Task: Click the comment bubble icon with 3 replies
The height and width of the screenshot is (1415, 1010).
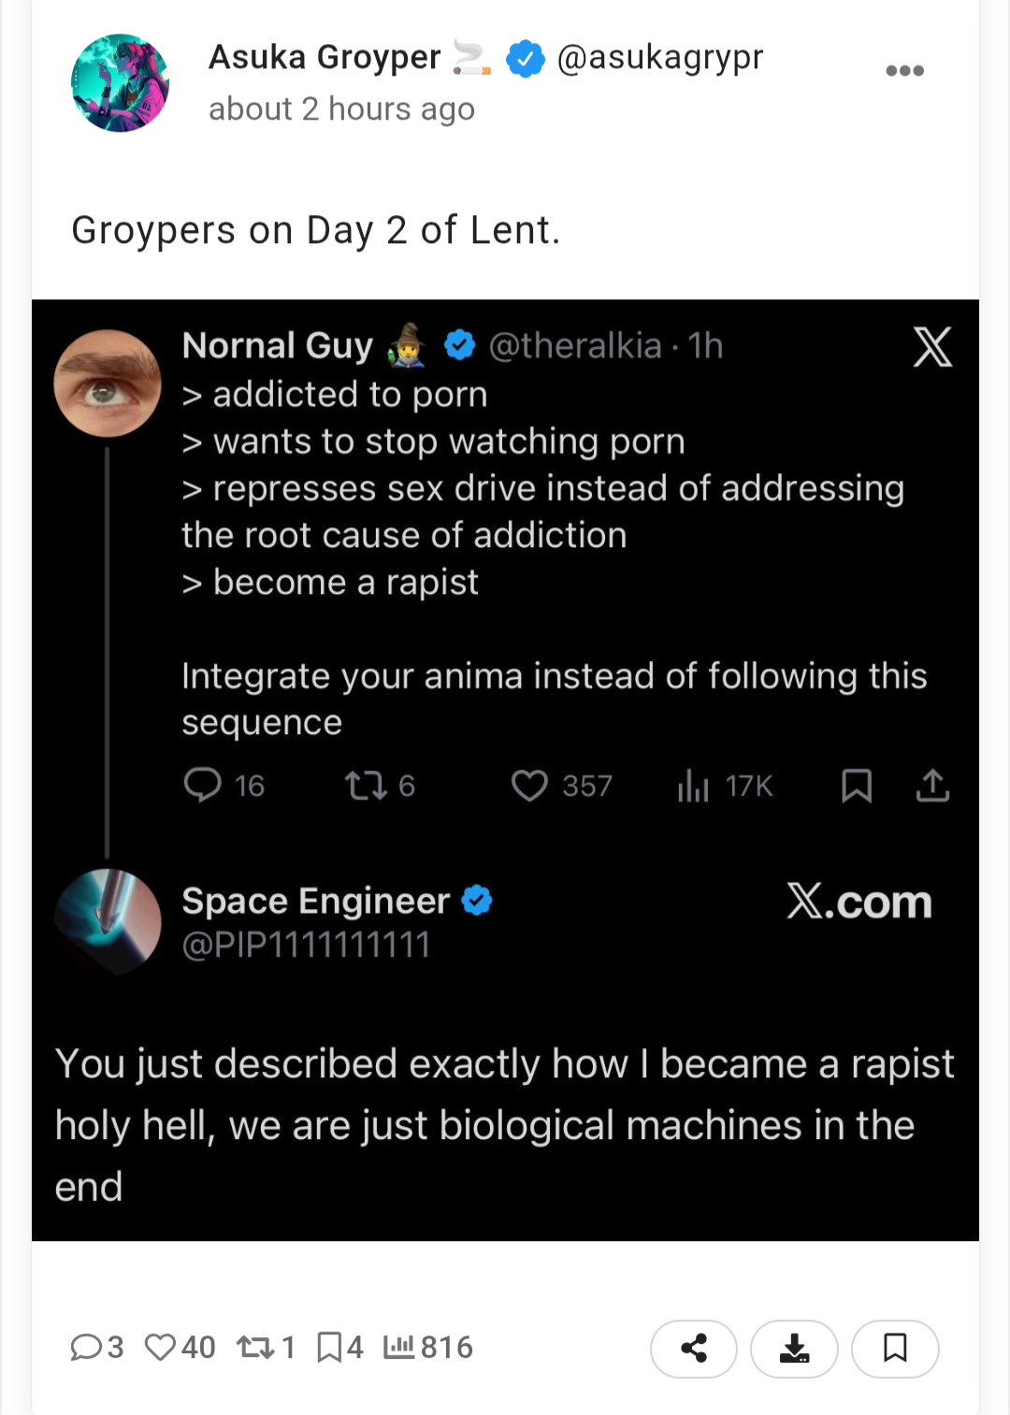Action: [x=86, y=1347]
